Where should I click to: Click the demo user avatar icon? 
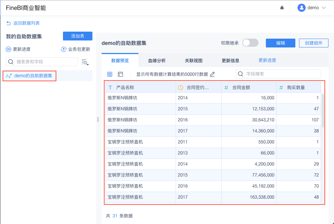(301, 8)
